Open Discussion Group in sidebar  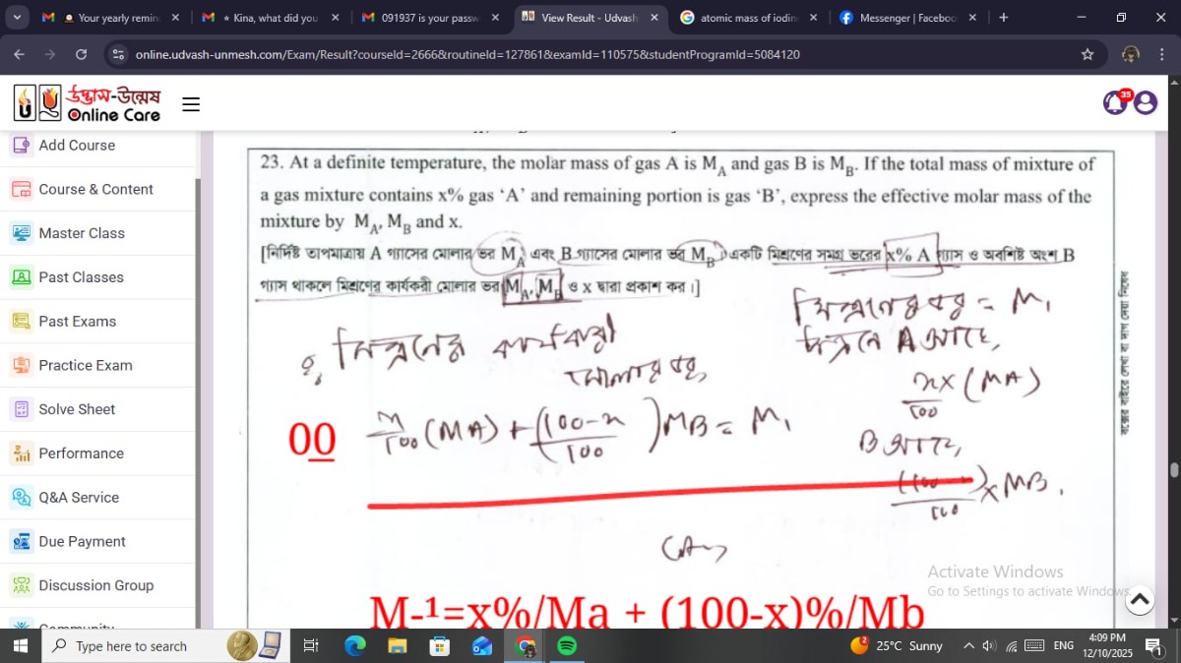point(95,585)
